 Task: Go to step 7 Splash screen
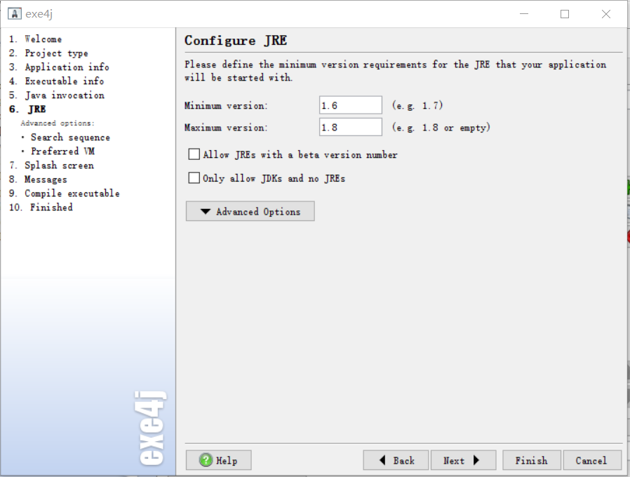(51, 166)
